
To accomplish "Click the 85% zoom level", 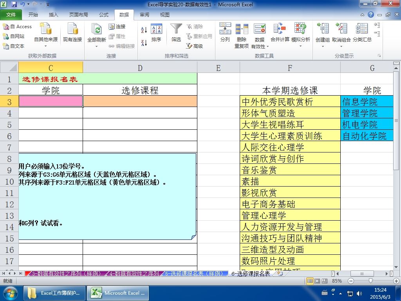I will [337, 281].
